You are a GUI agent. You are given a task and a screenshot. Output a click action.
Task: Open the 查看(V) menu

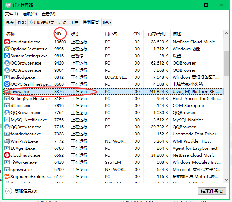click(x=48, y=14)
